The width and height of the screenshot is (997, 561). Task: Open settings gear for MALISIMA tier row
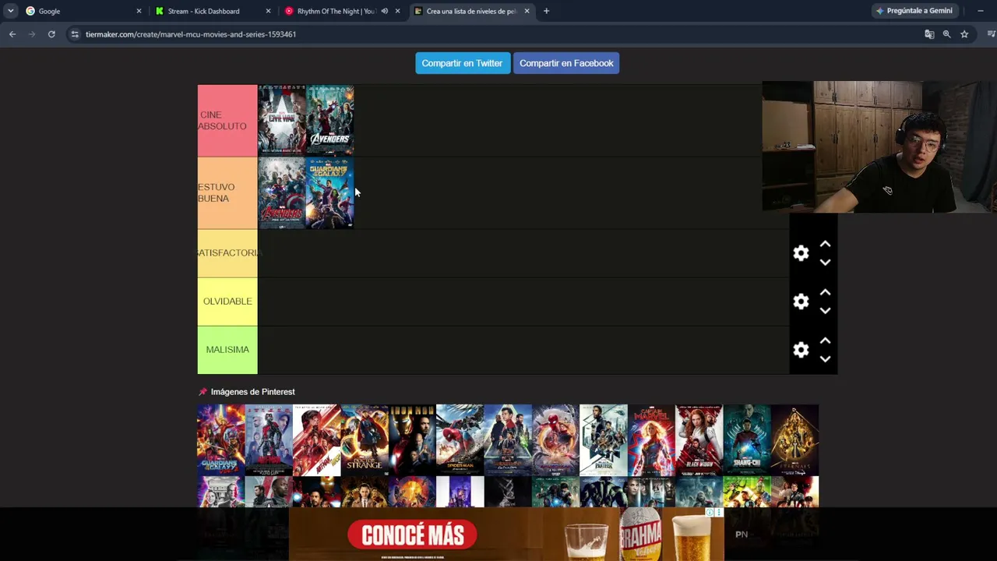pos(801,350)
